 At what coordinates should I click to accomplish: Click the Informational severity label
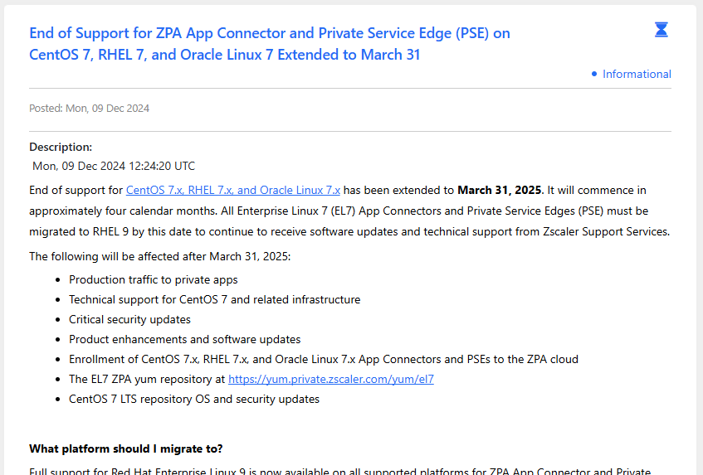[637, 74]
